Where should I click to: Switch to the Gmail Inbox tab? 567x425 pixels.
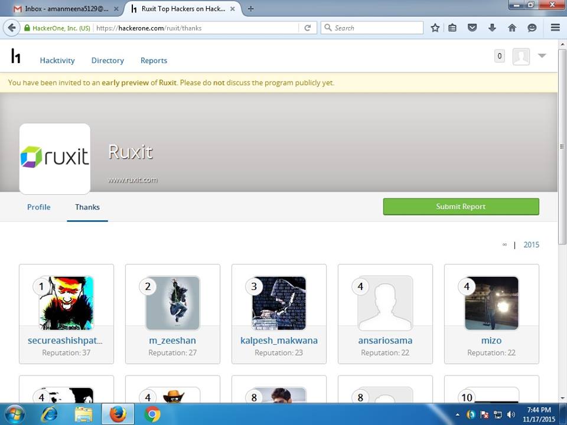coord(66,9)
